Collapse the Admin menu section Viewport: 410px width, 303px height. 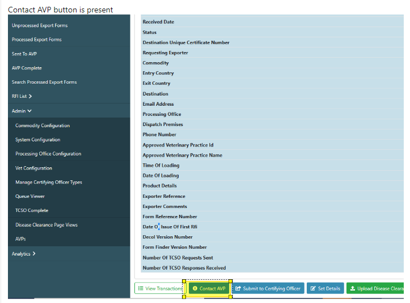point(22,111)
